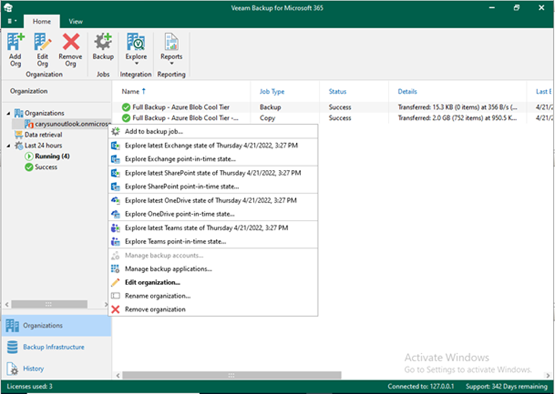Open the Backup Infrastructure navigation pane
The image size is (555, 394).
click(x=53, y=347)
